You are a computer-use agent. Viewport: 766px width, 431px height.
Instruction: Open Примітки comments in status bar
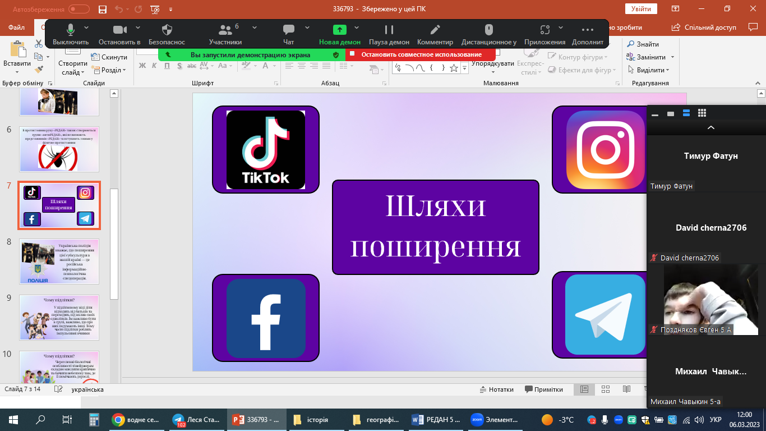coord(544,389)
